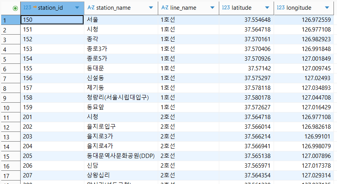Select row number 10 header

(x=11, y=107)
